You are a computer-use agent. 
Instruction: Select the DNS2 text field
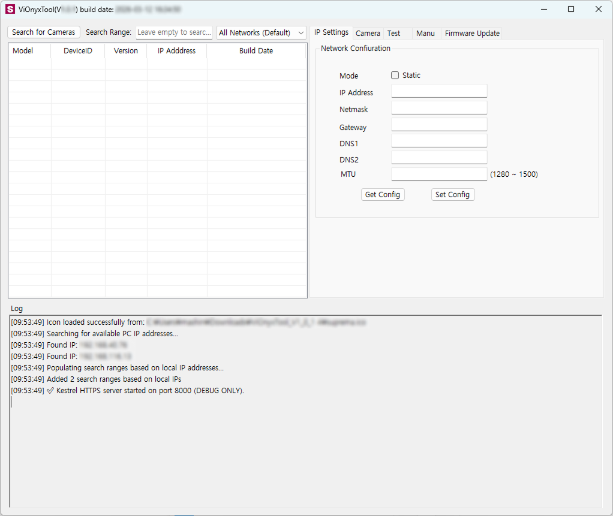pyautogui.click(x=439, y=158)
